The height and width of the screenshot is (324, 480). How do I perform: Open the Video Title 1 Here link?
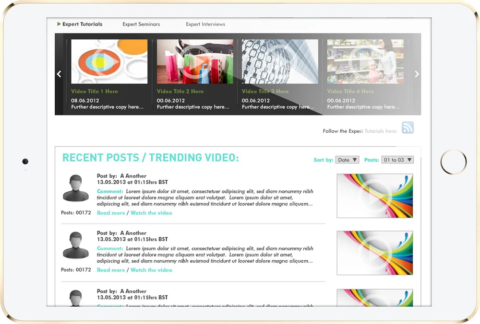point(94,92)
